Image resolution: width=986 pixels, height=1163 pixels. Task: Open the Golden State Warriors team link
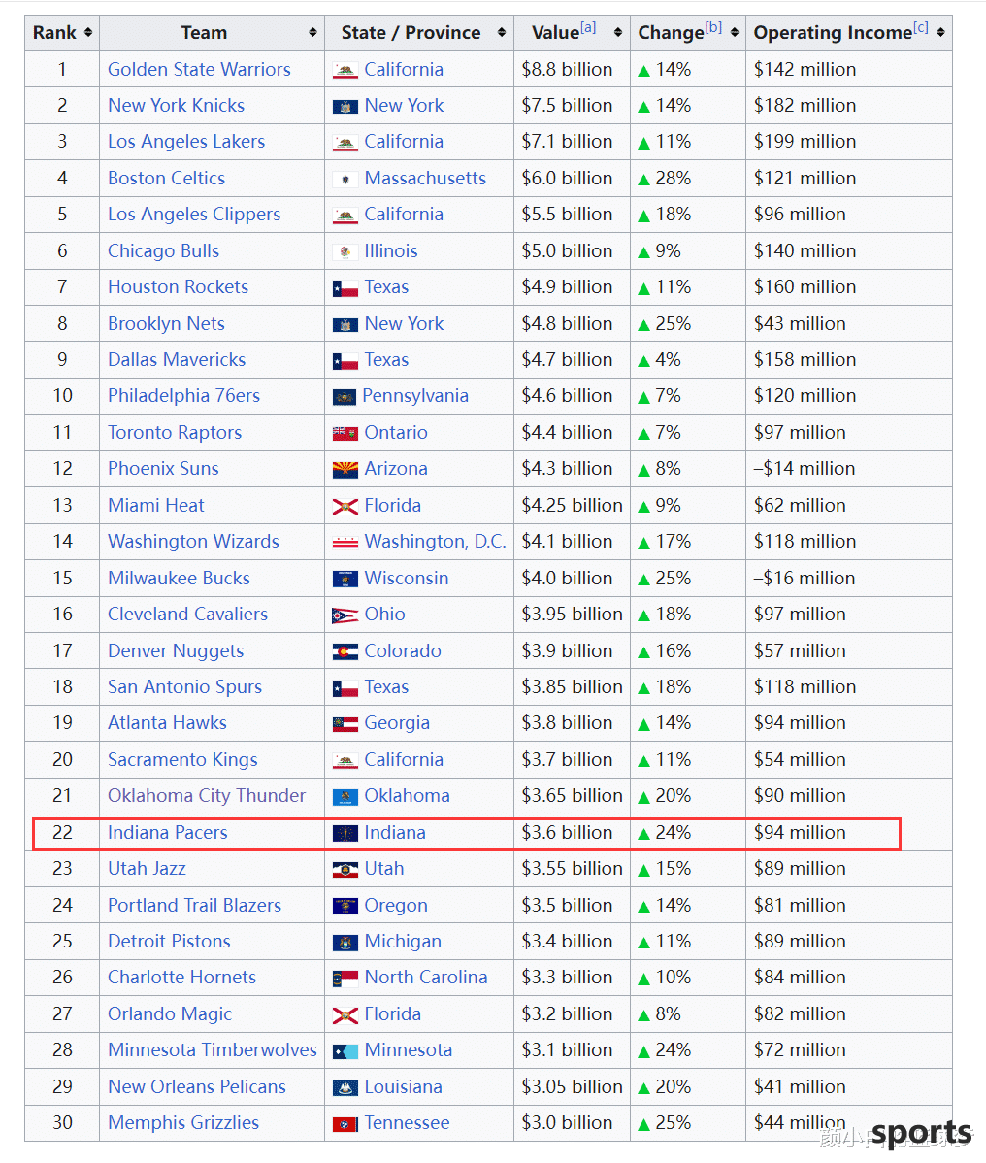(199, 70)
